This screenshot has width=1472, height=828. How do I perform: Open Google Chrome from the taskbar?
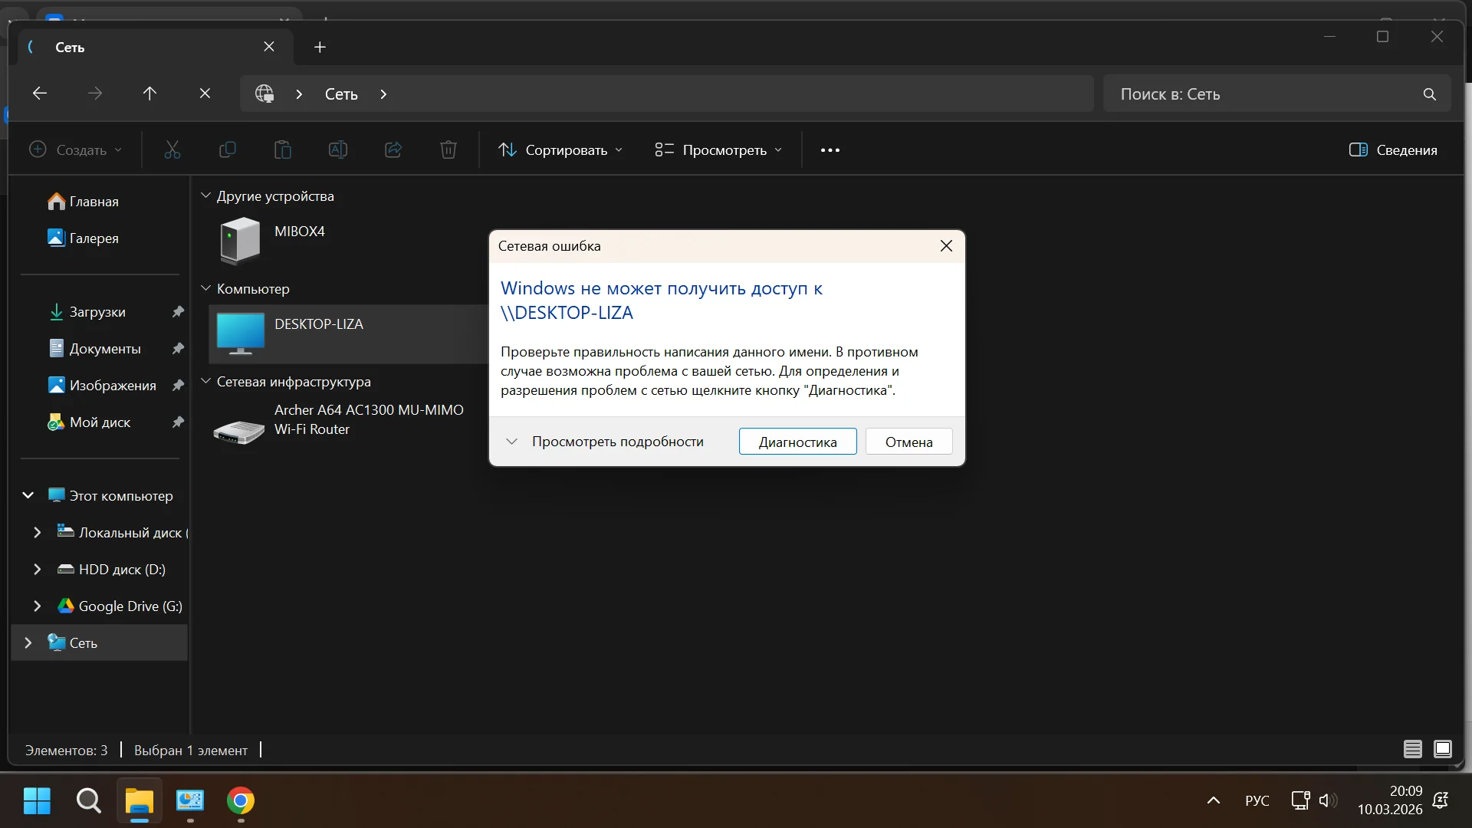click(241, 801)
